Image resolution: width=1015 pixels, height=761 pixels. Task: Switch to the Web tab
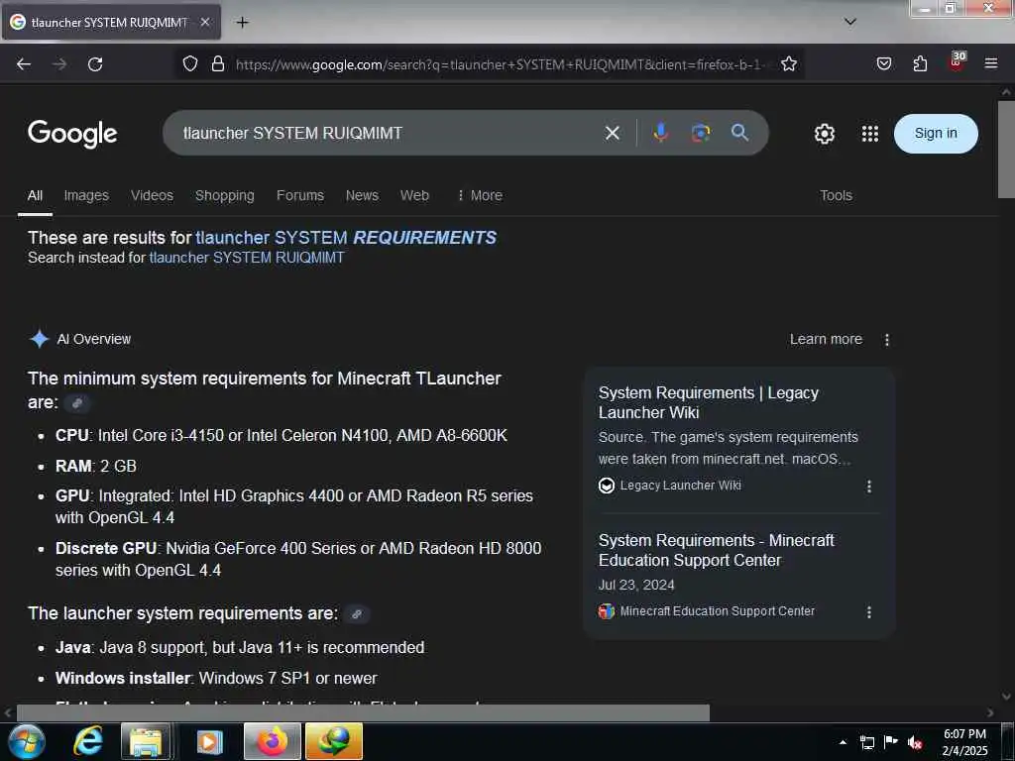[x=414, y=195]
